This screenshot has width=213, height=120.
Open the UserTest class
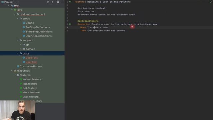31,62
